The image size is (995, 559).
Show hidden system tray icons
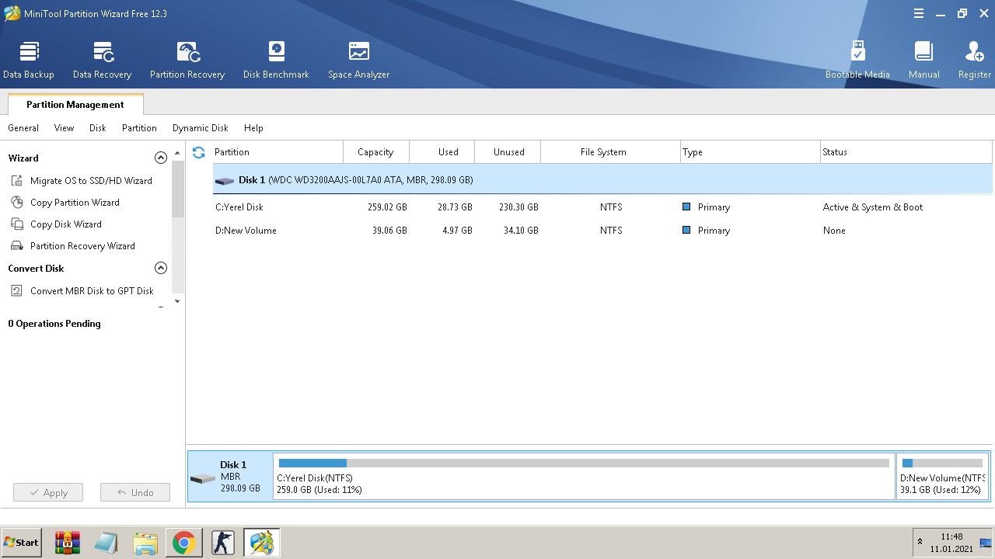pos(920,542)
